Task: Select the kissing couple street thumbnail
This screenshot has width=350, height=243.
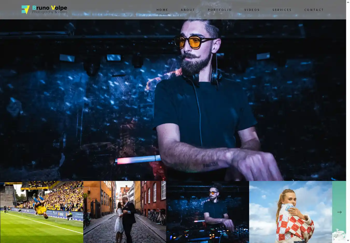Action: click(x=125, y=212)
